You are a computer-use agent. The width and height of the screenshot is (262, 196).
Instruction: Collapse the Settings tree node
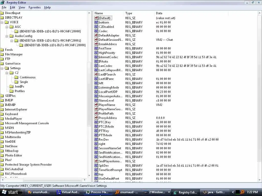pos(2,68)
